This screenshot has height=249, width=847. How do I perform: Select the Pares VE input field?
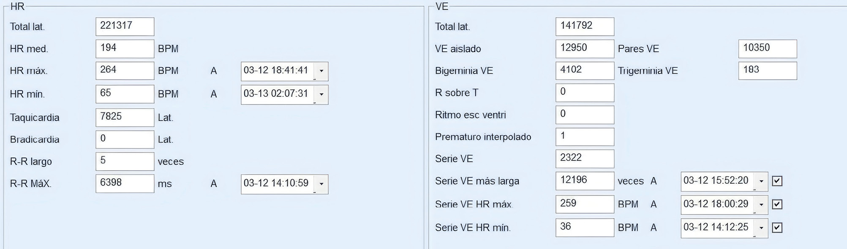tap(767, 49)
